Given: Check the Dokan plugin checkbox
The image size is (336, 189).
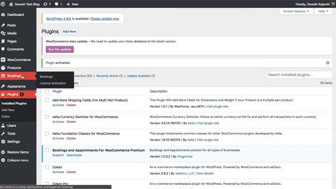Looking at the screenshot, I should coord(47,167).
